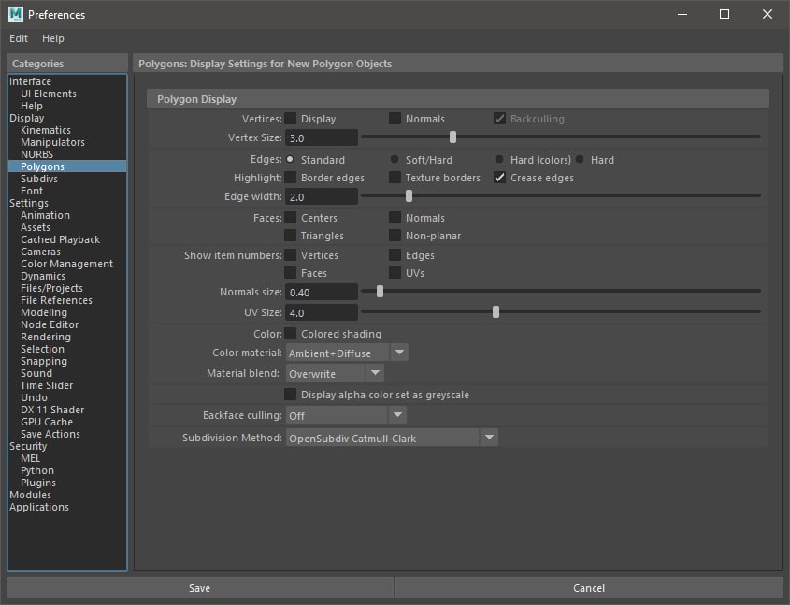
Task: Select Python security category
Action: pyautogui.click(x=37, y=470)
